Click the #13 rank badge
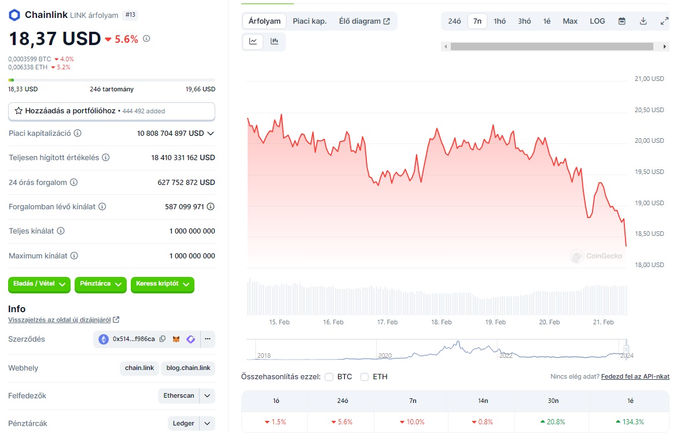Image resolution: width=673 pixels, height=433 pixels. coord(130,15)
